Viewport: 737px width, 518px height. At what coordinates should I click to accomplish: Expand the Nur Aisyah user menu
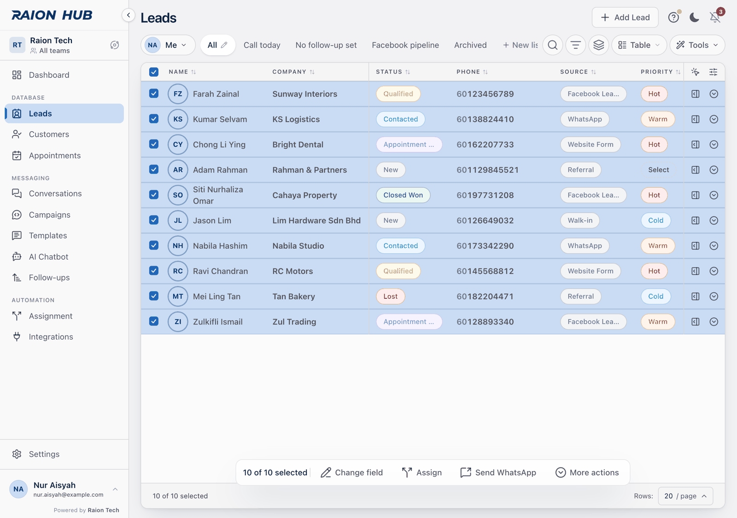point(64,489)
